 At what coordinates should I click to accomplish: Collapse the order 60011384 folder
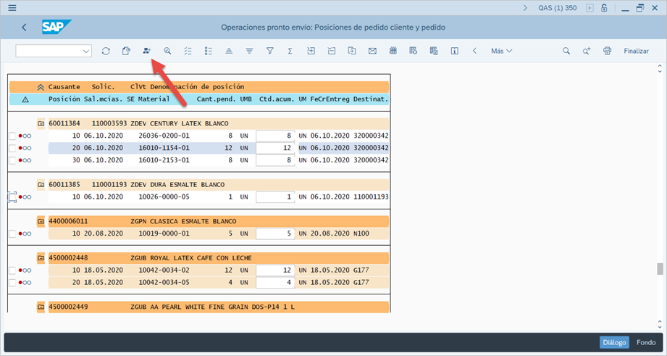(41, 123)
